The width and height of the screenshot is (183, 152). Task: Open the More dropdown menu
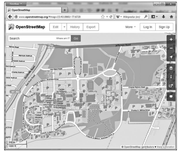coord(130,27)
